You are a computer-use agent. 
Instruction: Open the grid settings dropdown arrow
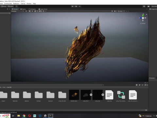(x=46, y=11)
